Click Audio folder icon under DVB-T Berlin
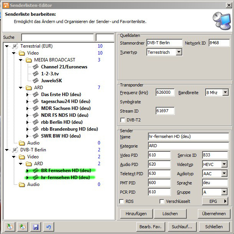Screen dimensions: 234x234 [x=22, y=184]
